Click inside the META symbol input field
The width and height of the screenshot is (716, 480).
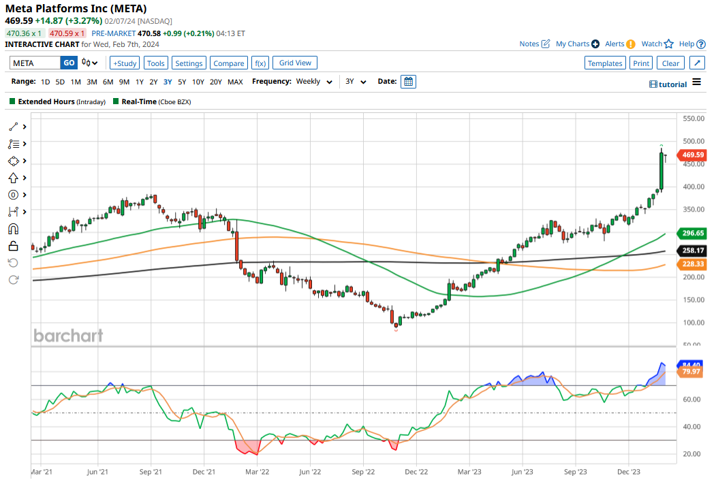[35, 63]
